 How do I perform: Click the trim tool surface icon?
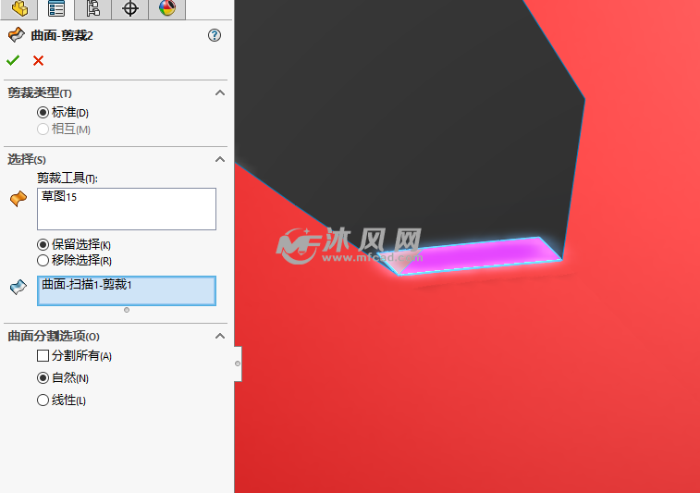pos(18,199)
